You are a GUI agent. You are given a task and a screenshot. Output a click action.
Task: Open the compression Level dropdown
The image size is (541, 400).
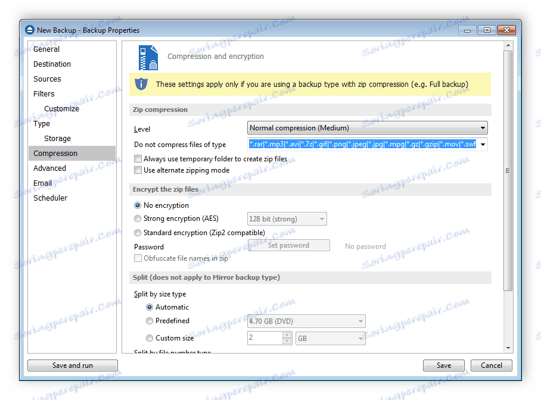pyautogui.click(x=368, y=128)
